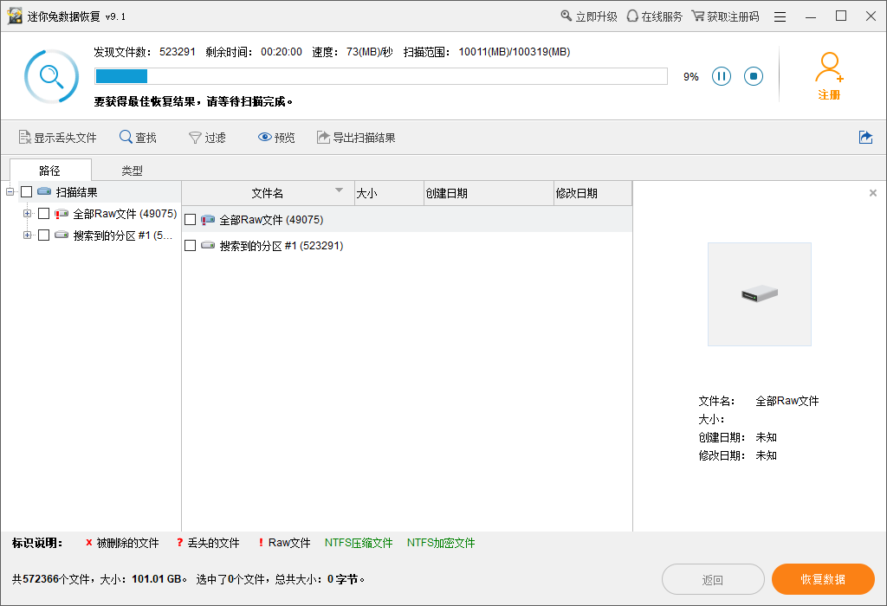Select 搜索到的分区 #1 tree item
Image resolution: width=887 pixels, height=606 pixels.
pyautogui.click(x=123, y=235)
